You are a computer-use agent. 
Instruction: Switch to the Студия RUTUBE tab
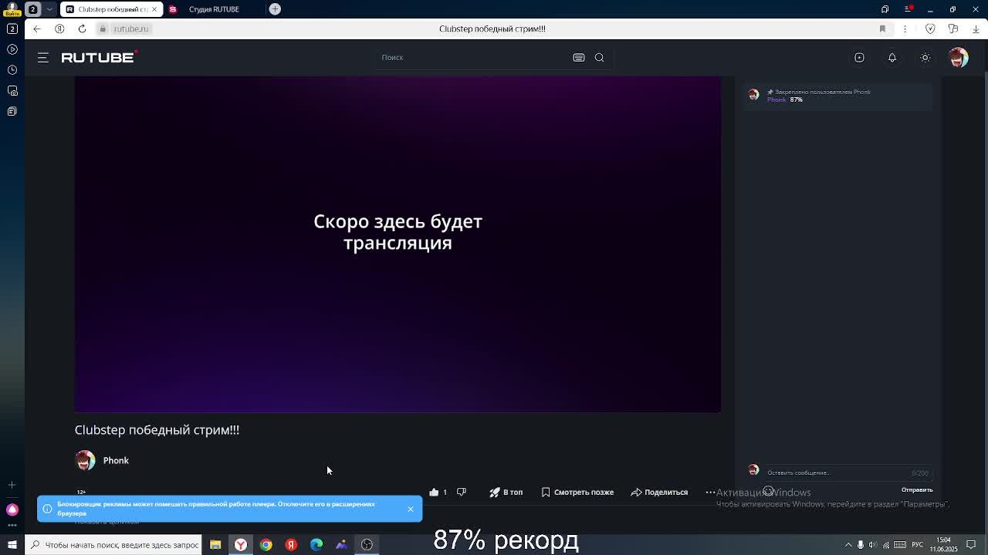pos(214,9)
